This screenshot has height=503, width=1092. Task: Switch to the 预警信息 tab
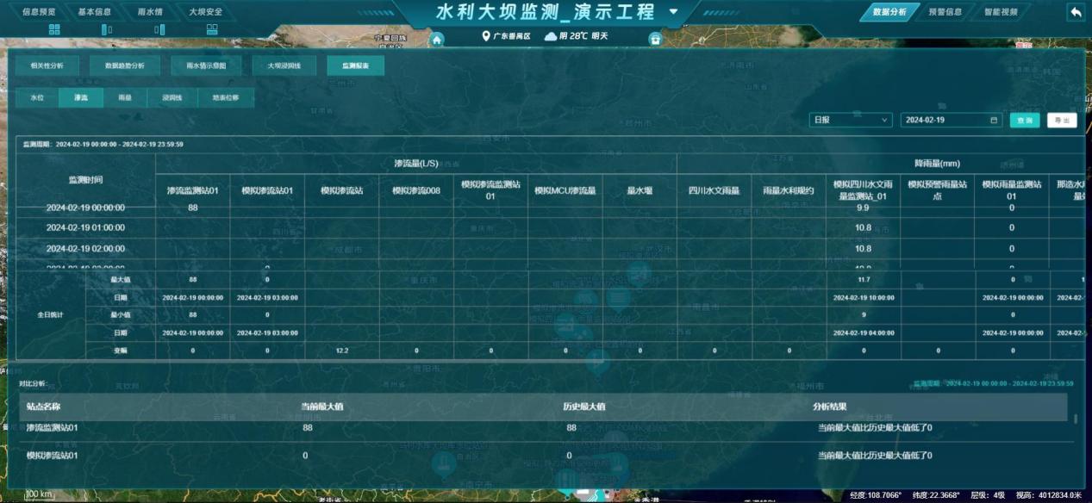pos(945,12)
